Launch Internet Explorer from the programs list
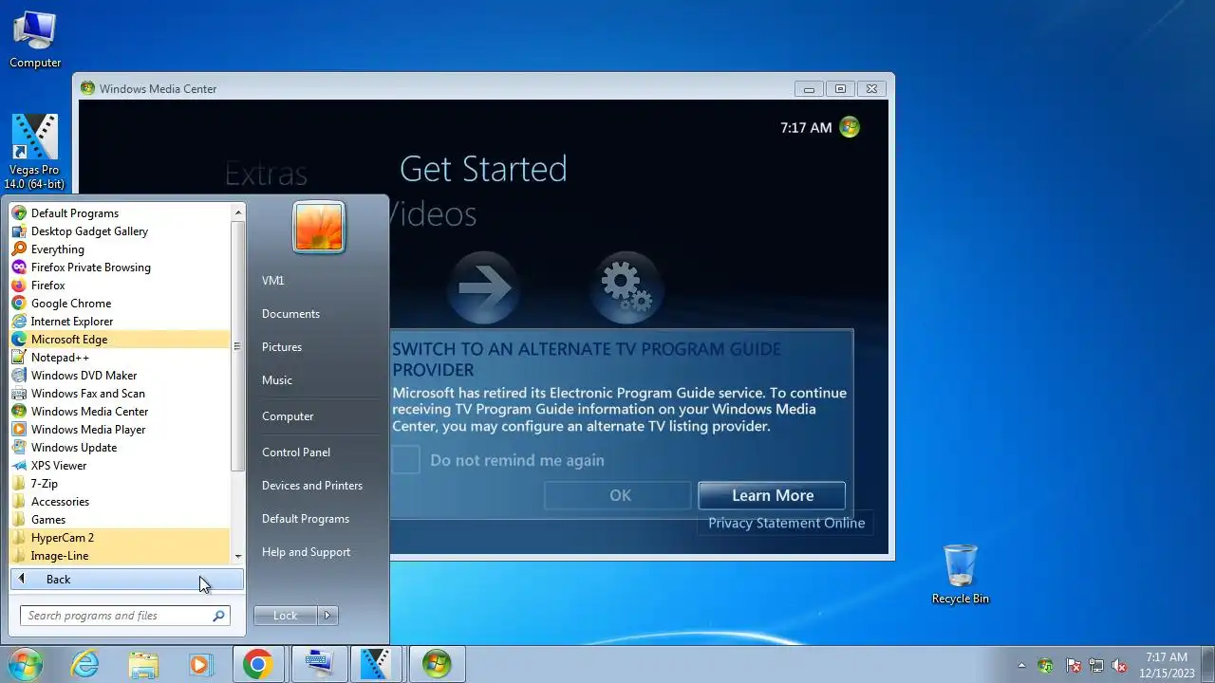 pyautogui.click(x=120, y=322)
